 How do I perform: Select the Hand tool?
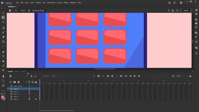click(x=3, y=76)
